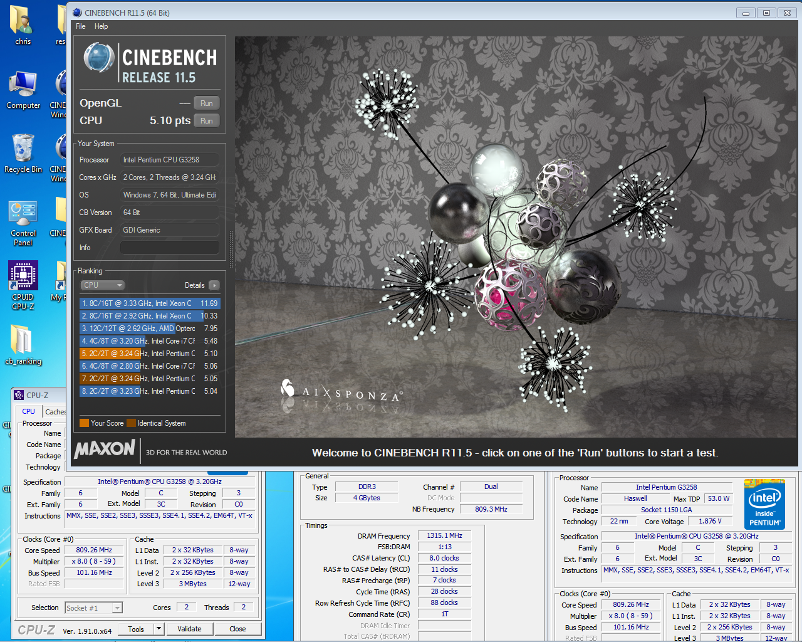Open the Recycle Bin icon
Image resolution: width=802 pixels, height=642 pixels.
click(x=23, y=154)
